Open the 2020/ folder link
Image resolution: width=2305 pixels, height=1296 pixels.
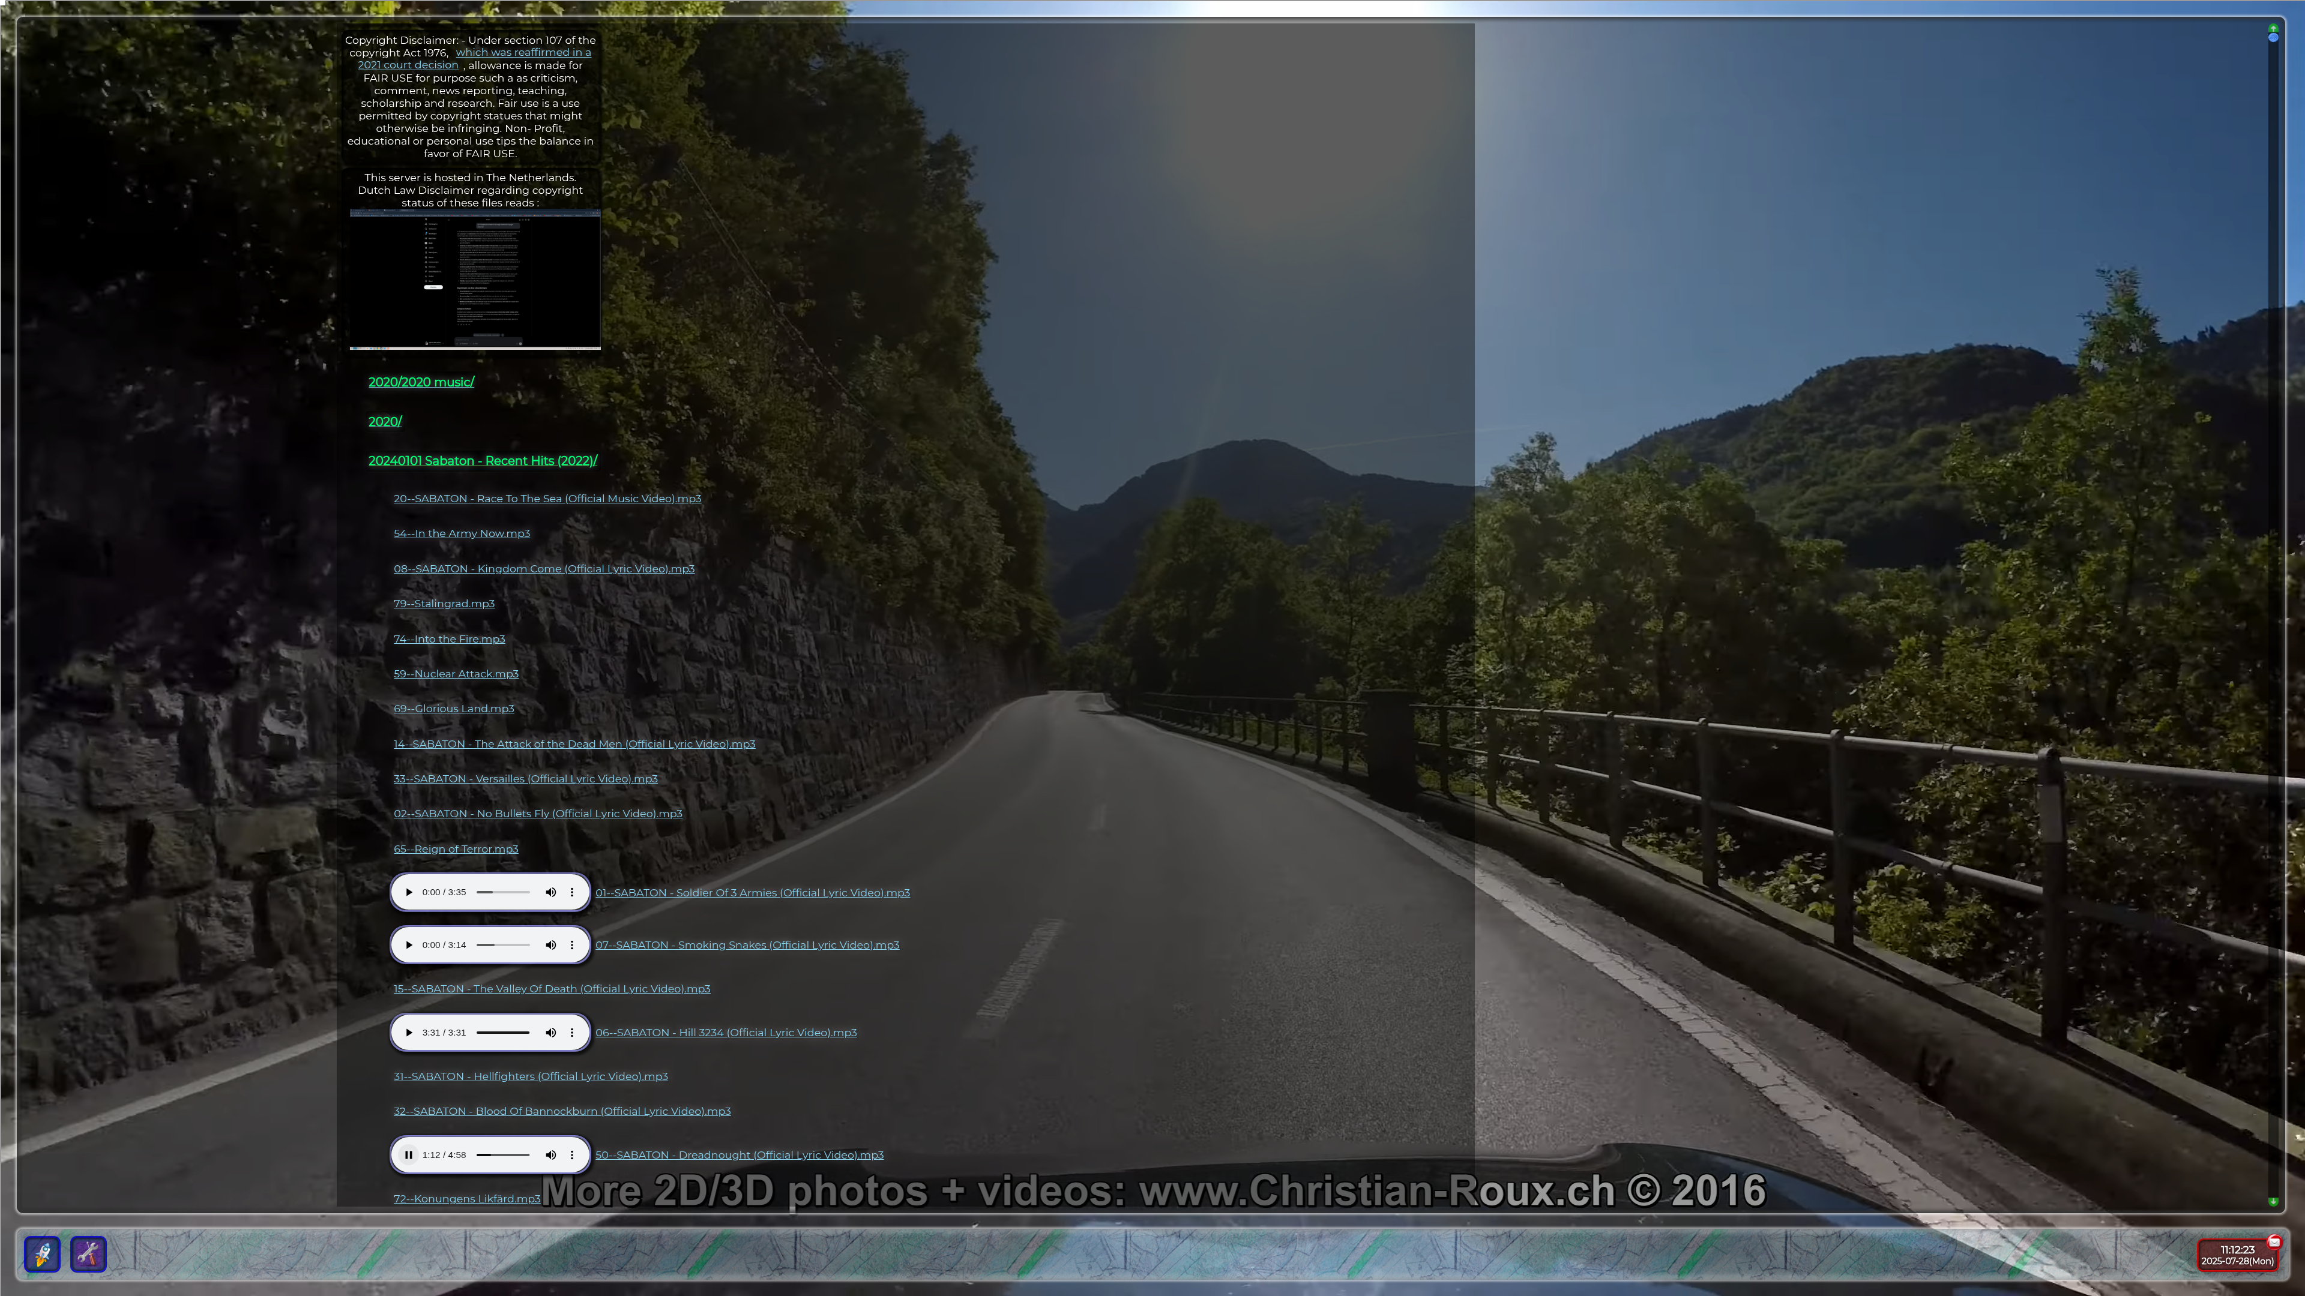coord(385,421)
